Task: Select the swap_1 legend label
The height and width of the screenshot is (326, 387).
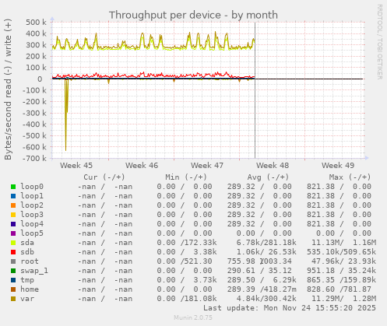Action: click(x=34, y=271)
